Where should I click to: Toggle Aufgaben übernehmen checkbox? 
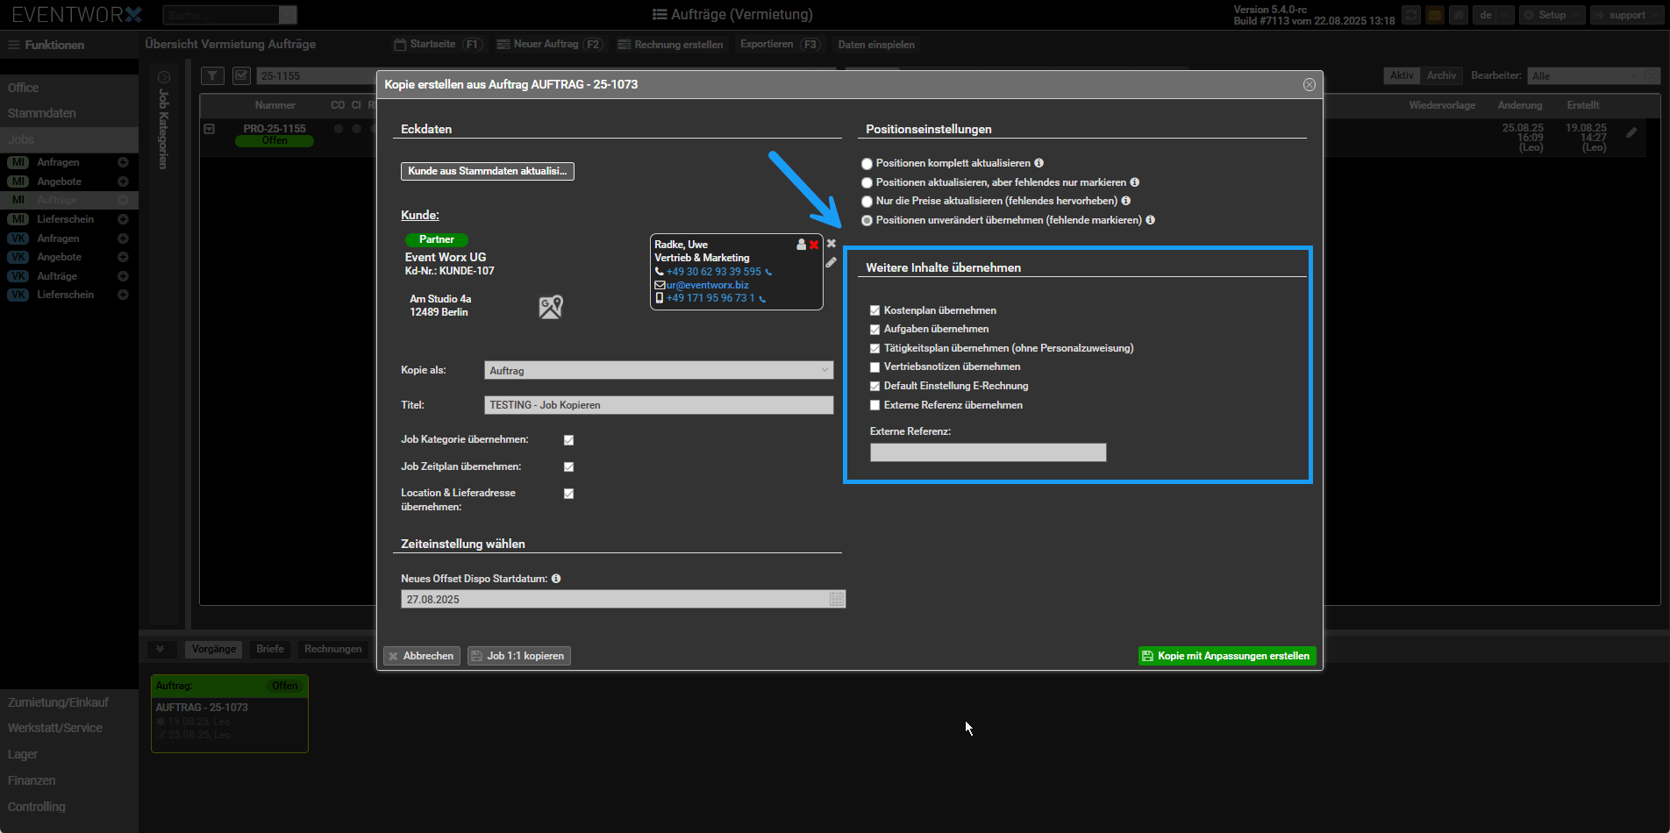(x=874, y=330)
